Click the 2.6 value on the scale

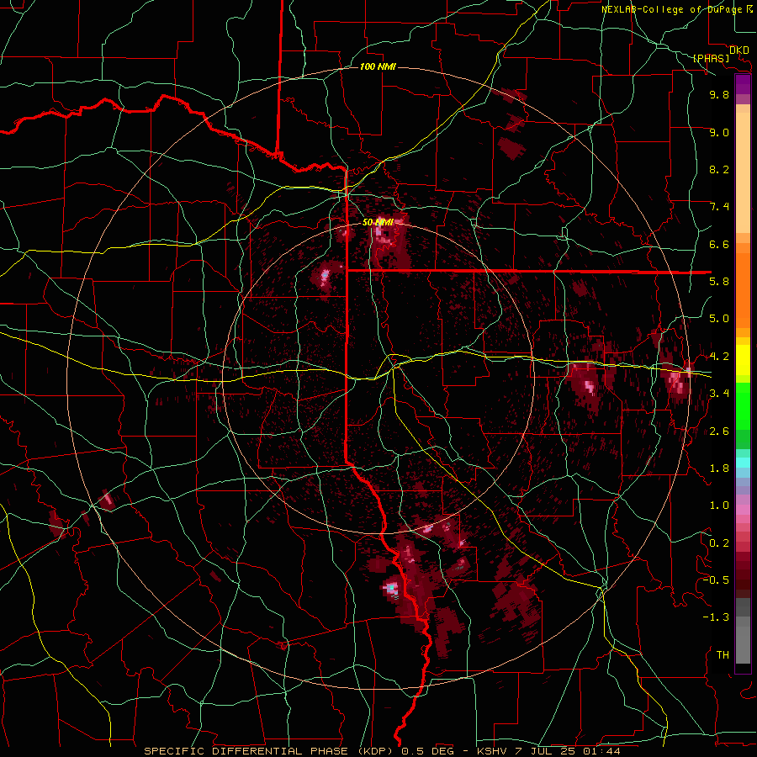tap(719, 431)
